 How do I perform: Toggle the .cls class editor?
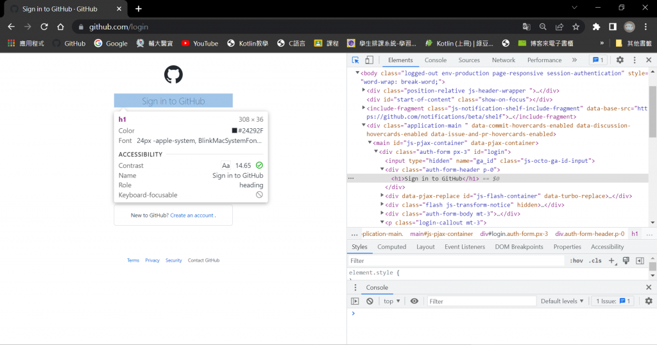point(595,260)
